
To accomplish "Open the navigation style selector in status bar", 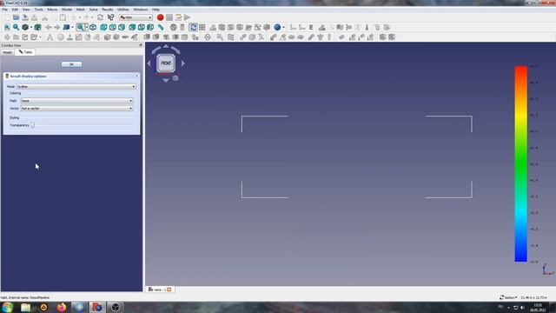I will click(x=508, y=297).
